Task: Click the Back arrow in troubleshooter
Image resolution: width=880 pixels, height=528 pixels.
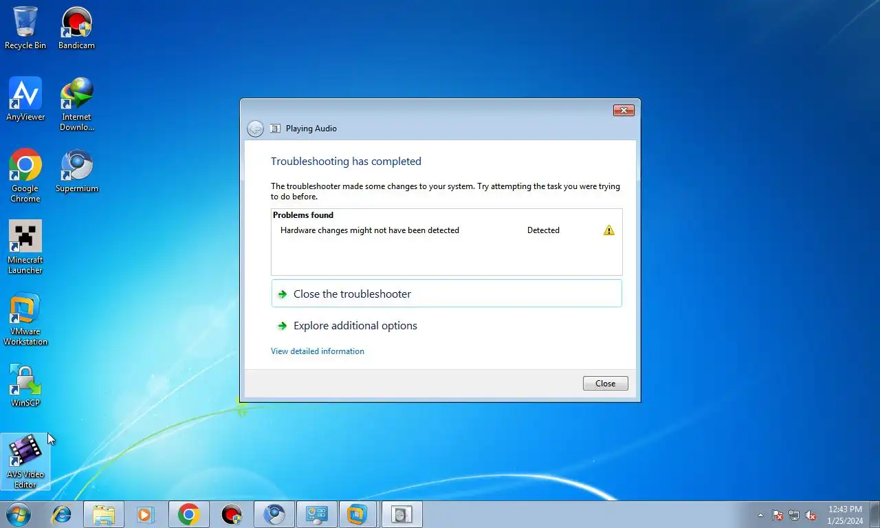Action: click(255, 129)
